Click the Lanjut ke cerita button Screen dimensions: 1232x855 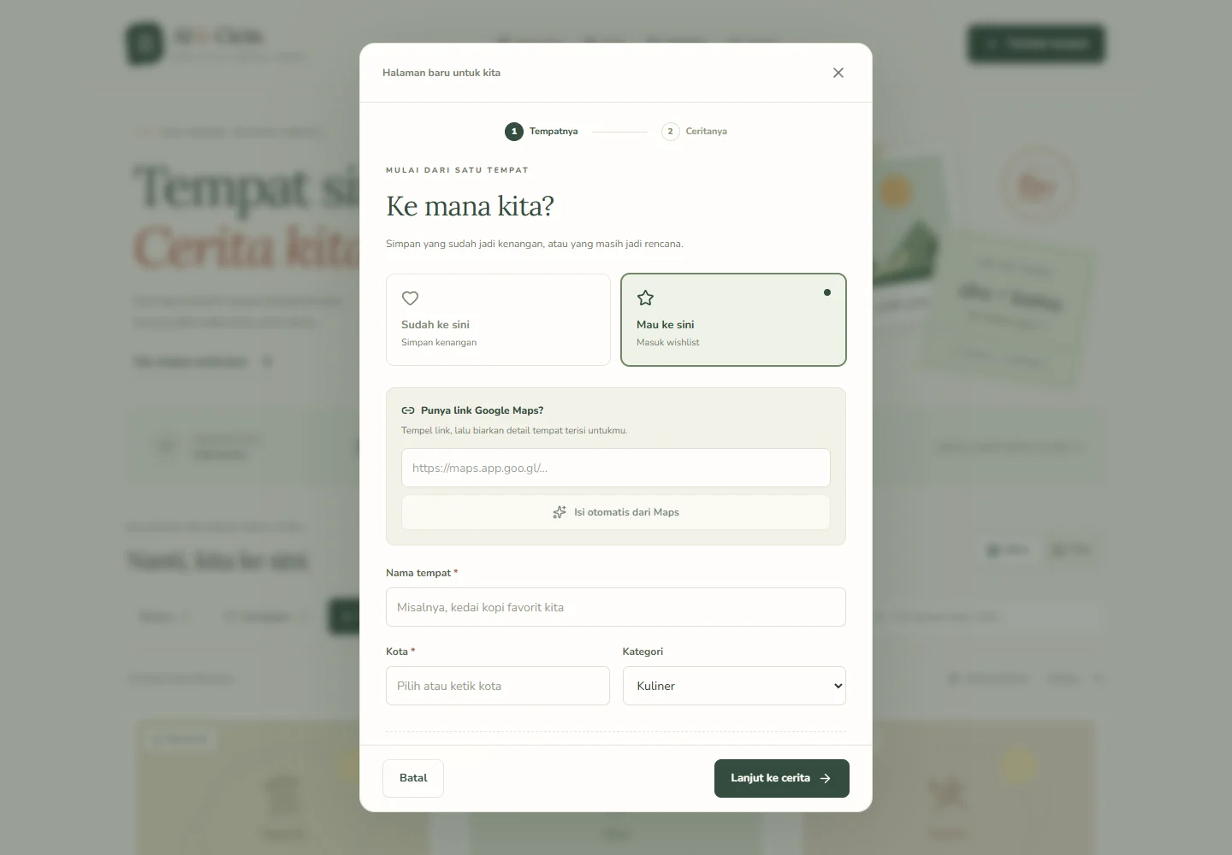coord(782,778)
